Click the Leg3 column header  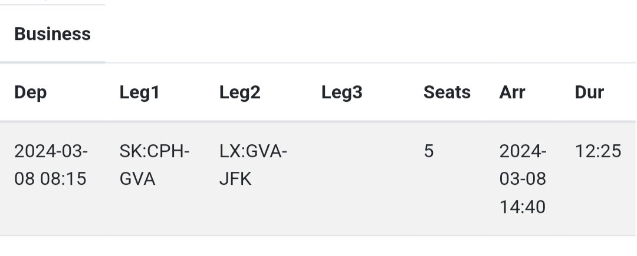click(342, 92)
